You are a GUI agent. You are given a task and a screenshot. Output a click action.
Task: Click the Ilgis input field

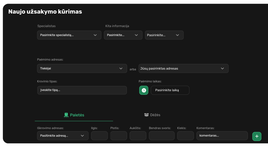[x=99, y=136]
